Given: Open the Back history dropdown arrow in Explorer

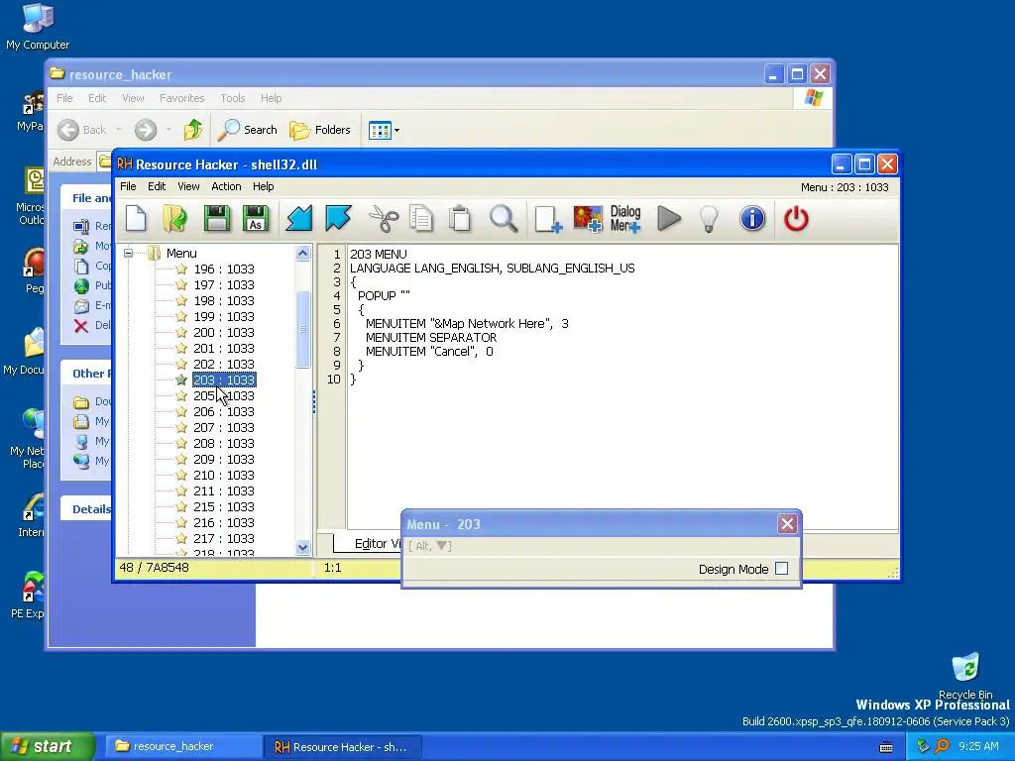Looking at the screenshot, I should point(119,130).
